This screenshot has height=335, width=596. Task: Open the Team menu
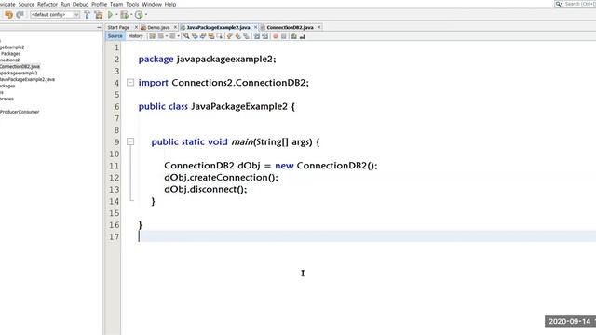[x=116, y=4]
